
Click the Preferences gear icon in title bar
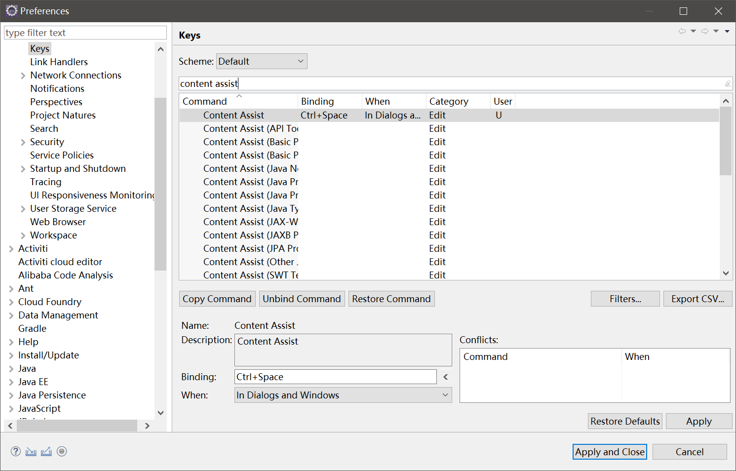11,11
